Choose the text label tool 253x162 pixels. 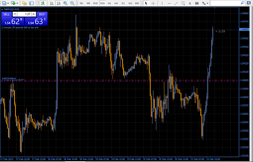coord(197,3)
